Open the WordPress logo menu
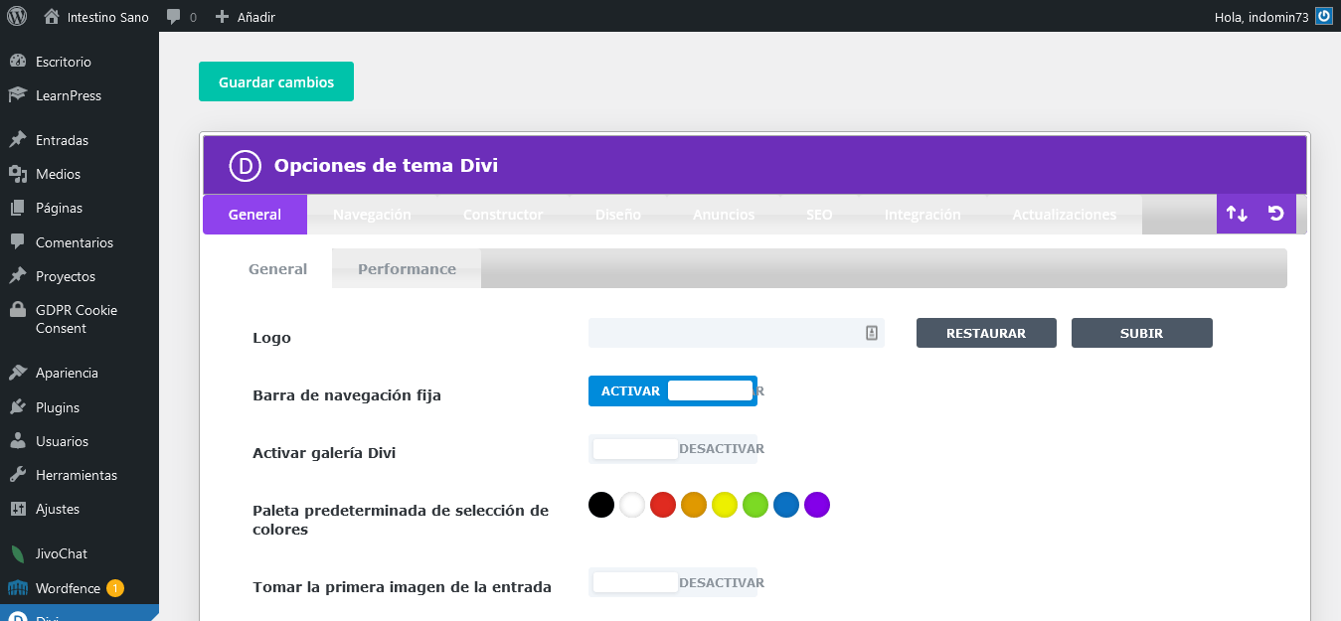 (17, 16)
